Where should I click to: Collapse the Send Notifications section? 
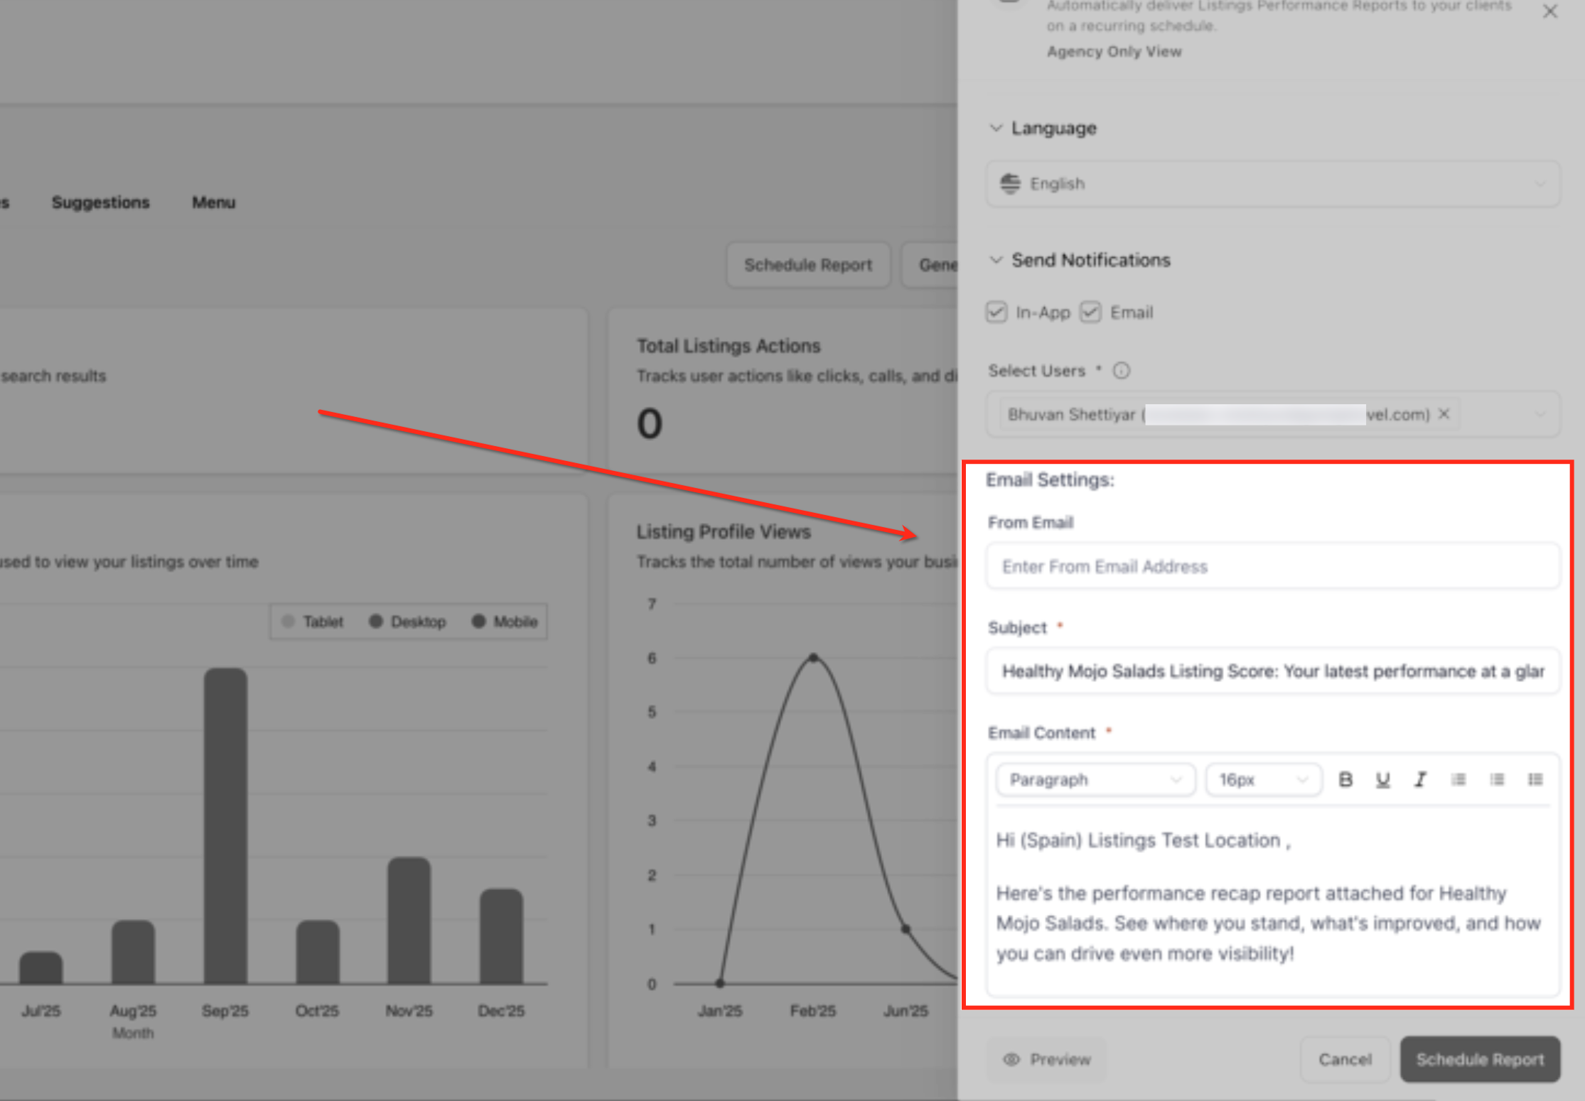click(x=996, y=260)
